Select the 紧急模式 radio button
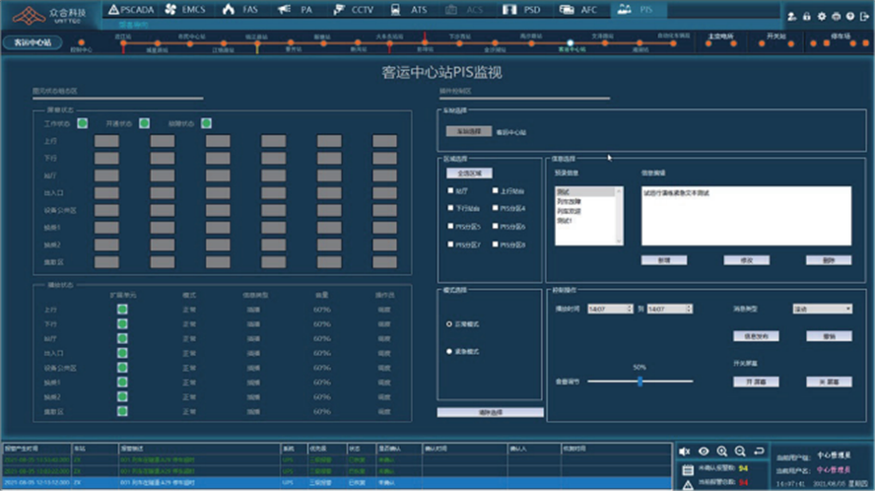Viewport: 875px width, 491px height. click(x=450, y=350)
